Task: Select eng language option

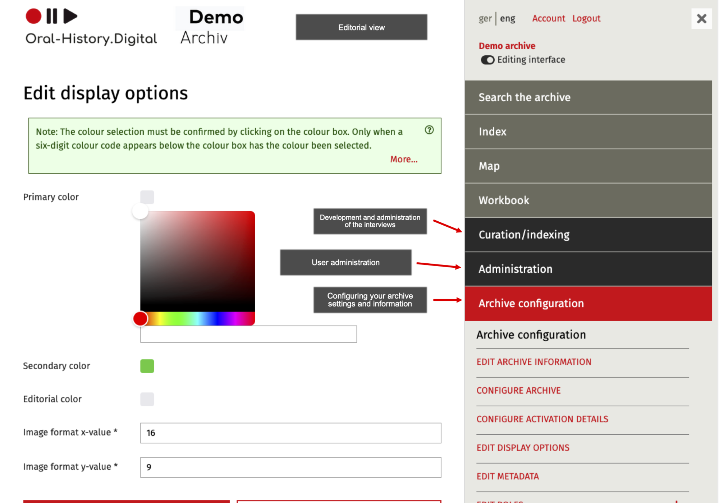Action: point(507,19)
